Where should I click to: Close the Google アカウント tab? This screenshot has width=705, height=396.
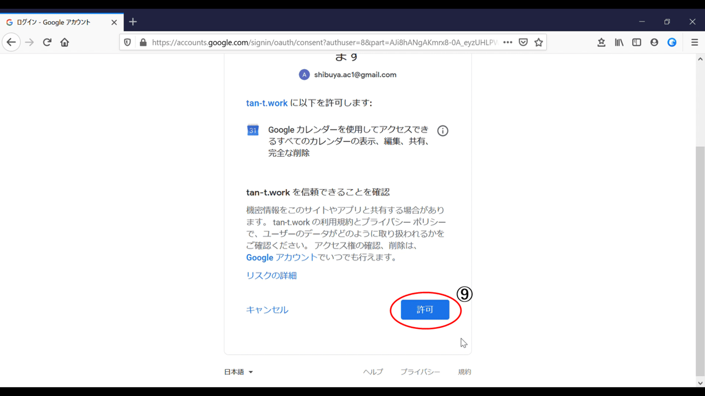tap(114, 23)
